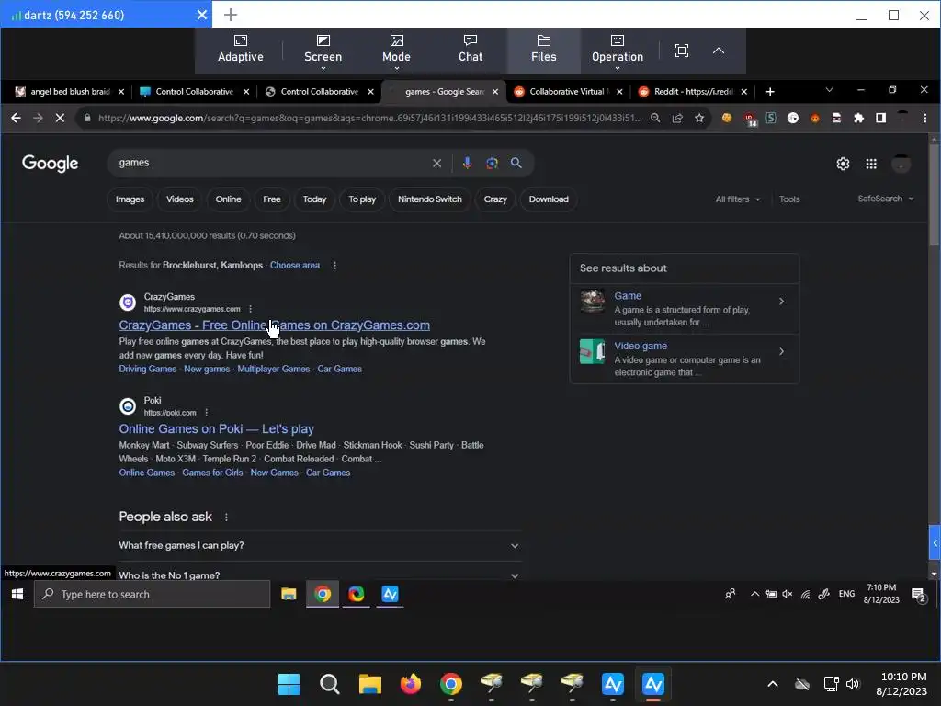Open Chrome tab search dropdown
Image resolution: width=941 pixels, height=706 pixels.
pyautogui.click(x=829, y=90)
